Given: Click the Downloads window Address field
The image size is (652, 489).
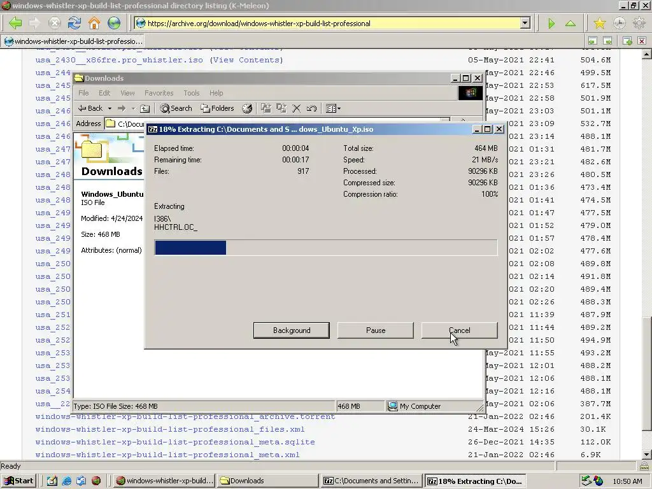Looking at the screenshot, I should (276, 124).
